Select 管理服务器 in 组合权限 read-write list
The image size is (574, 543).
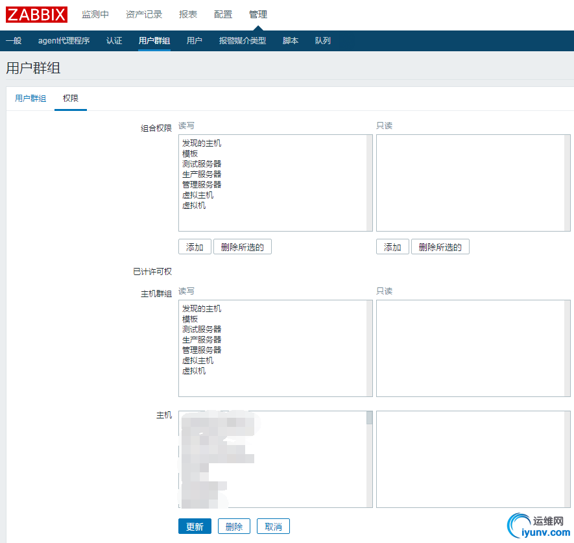point(202,184)
